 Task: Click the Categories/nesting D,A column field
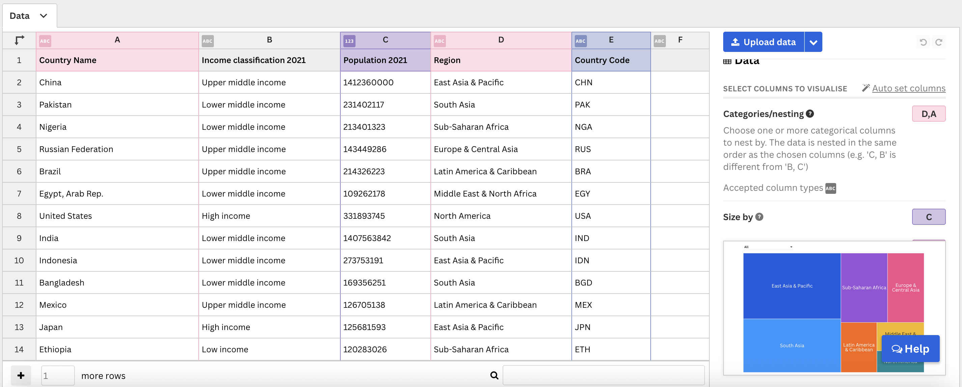point(928,114)
